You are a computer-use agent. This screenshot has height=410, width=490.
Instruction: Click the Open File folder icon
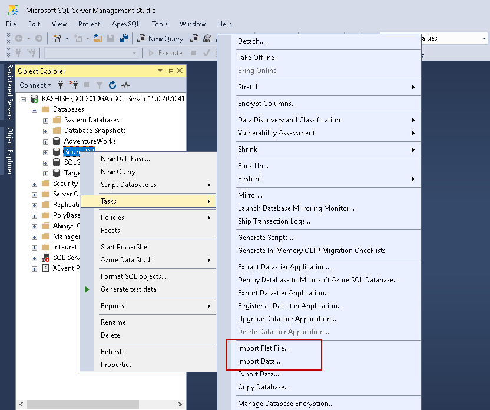click(98, 38)
